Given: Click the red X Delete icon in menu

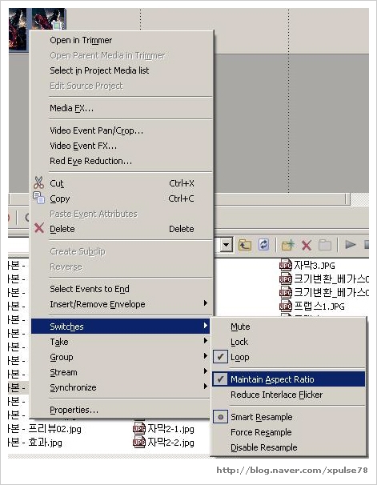Looking at the screenshot, I should point(39,228).
